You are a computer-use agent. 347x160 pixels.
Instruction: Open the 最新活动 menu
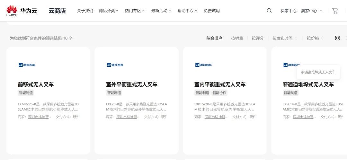click(x=161, y=11)
